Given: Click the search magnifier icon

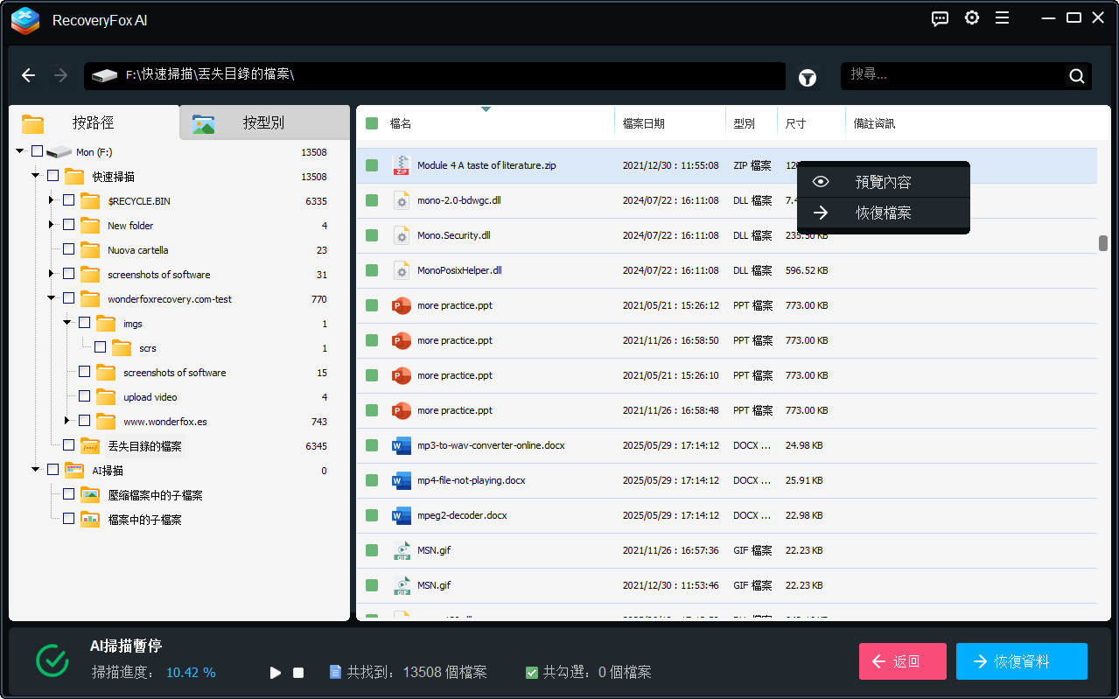Looking at the screenshot, I should click(x=1075, y=75).
